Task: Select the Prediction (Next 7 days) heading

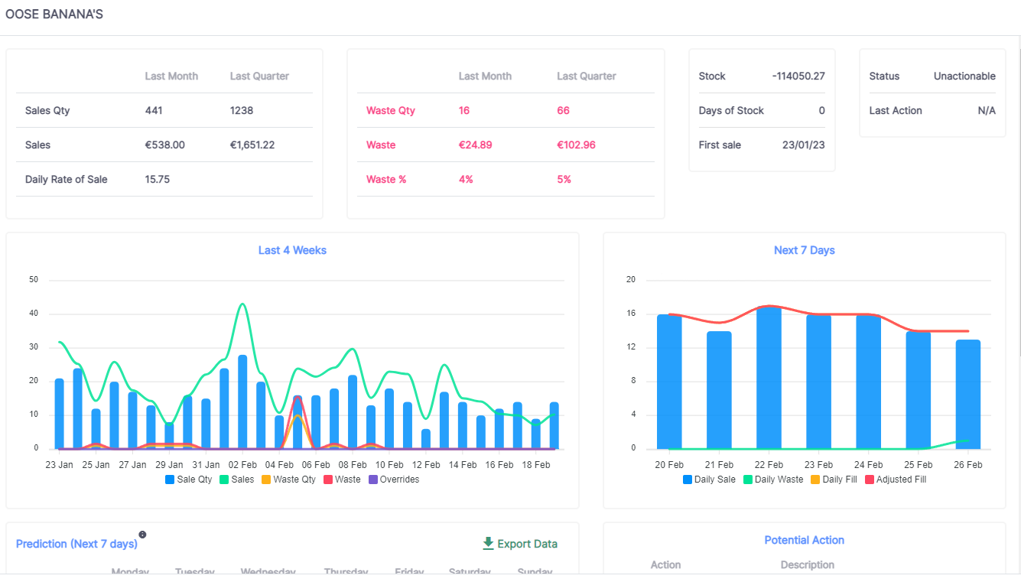Action: point(76,544)
